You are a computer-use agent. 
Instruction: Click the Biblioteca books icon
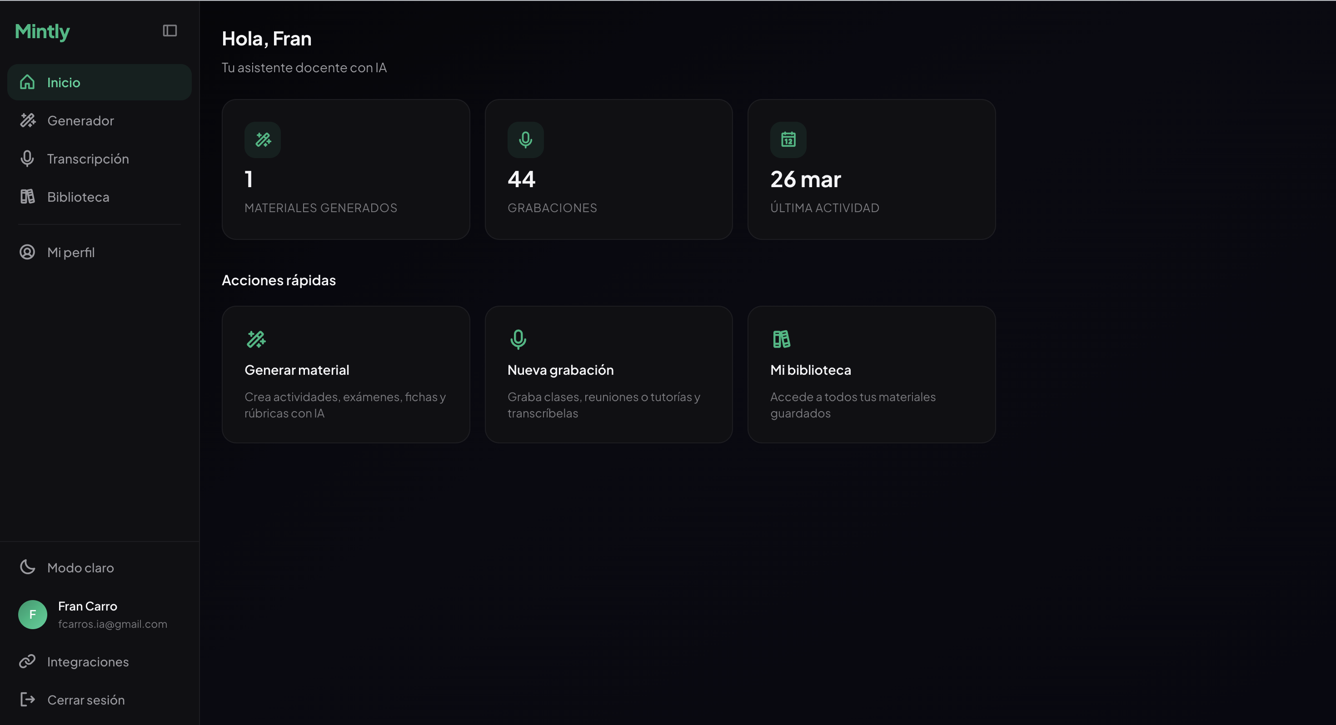pyautogui.click(x=27, y=197)
